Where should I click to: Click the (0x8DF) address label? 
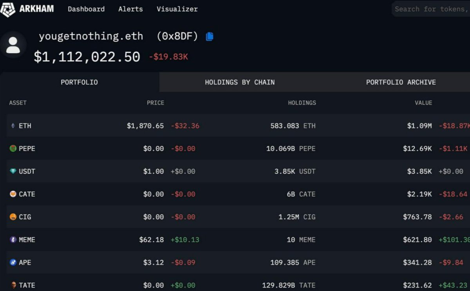click(177, 36)
